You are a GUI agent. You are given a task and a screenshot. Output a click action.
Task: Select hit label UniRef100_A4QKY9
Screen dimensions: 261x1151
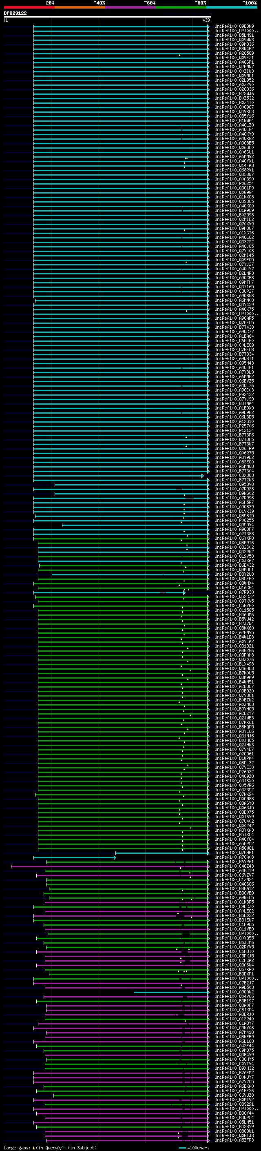click(234, 134)
